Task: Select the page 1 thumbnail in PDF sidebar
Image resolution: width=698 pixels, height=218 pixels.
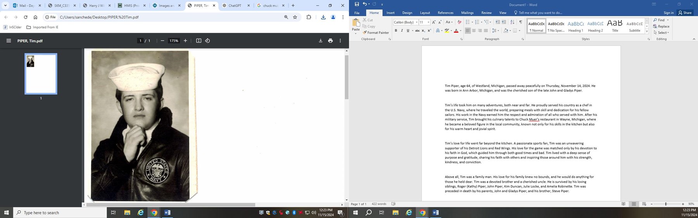Action: [41, 74]
